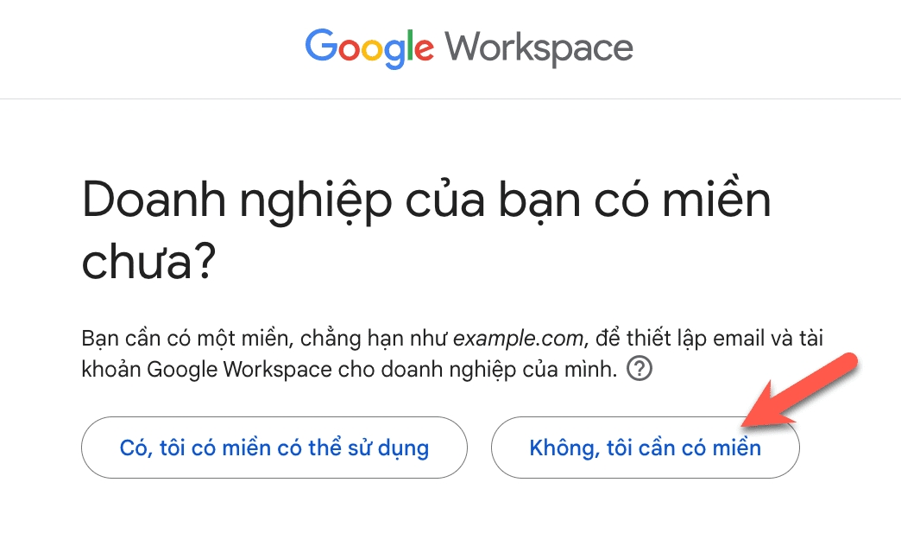The width and height of the screenshot is (901, 546).
Task: Click the gray "Workspace" logo text
Action: (539, 48)
